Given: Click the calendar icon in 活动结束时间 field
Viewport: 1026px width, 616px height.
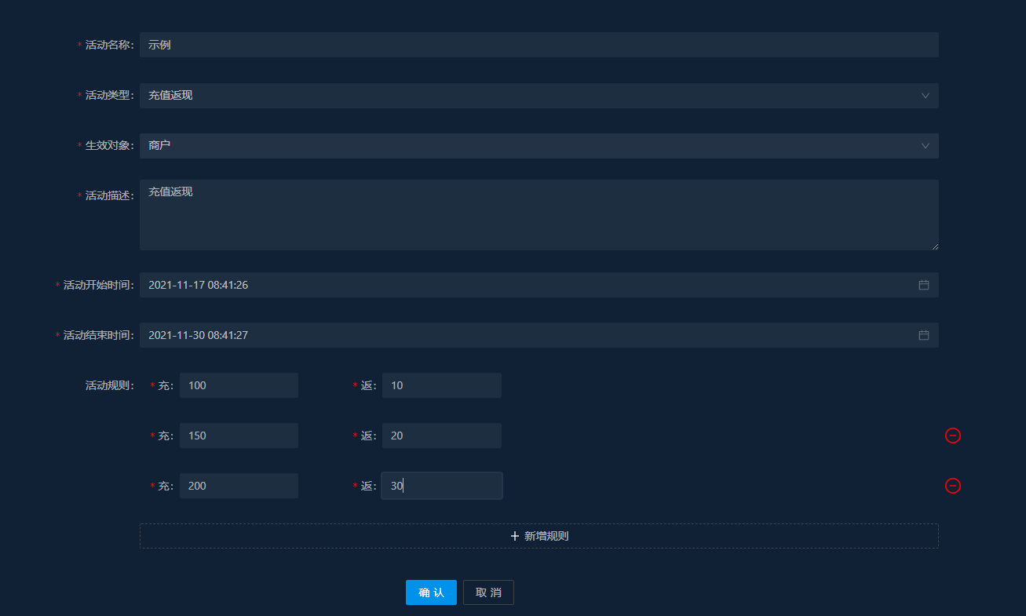Looking at the screenshot, I should [x=924, y=335].
